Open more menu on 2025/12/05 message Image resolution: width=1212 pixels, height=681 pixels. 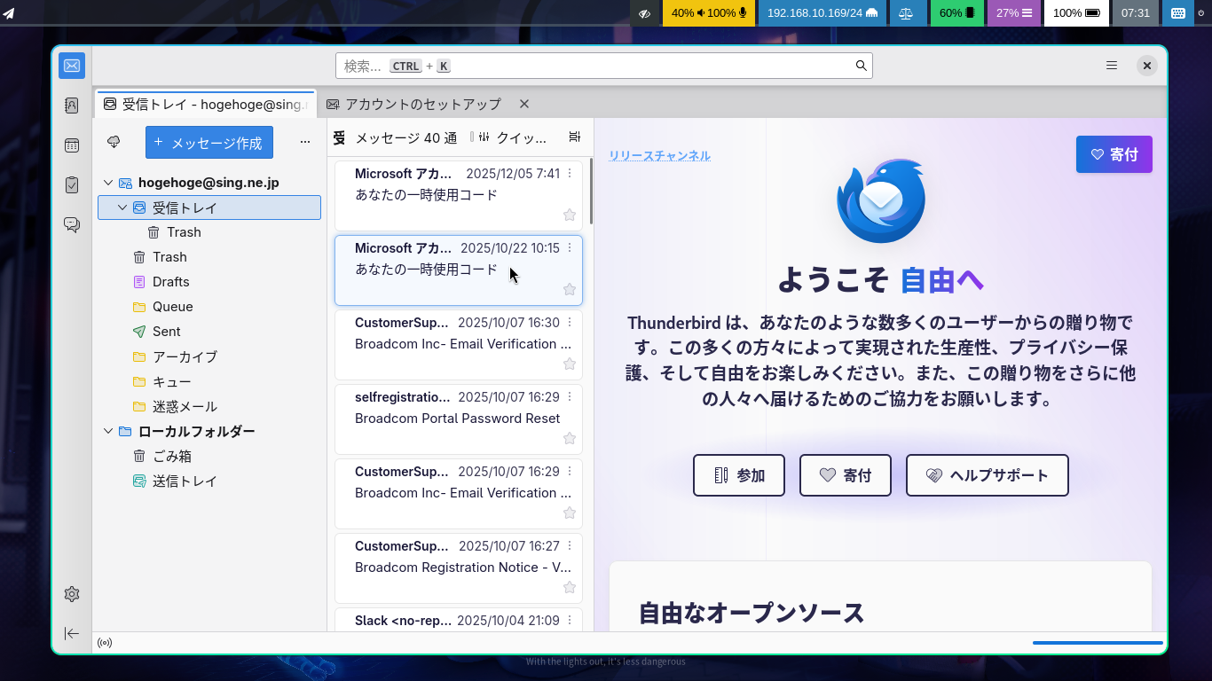point(570,174)
